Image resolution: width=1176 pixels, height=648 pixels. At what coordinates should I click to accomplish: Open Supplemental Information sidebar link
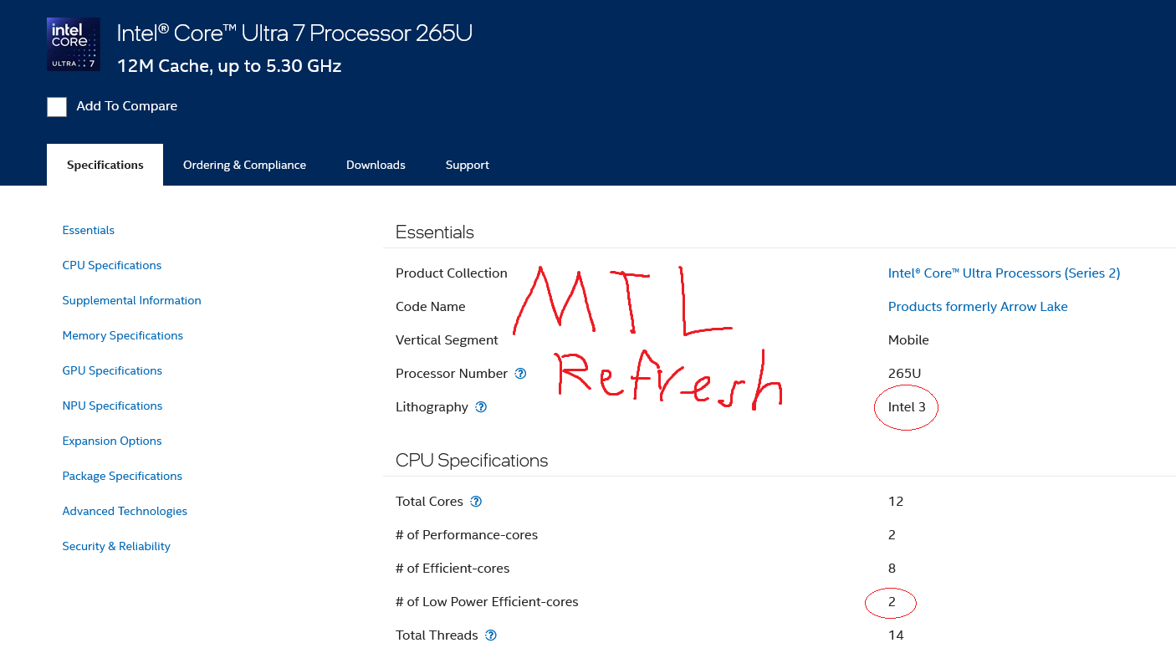tap(131, 300)
